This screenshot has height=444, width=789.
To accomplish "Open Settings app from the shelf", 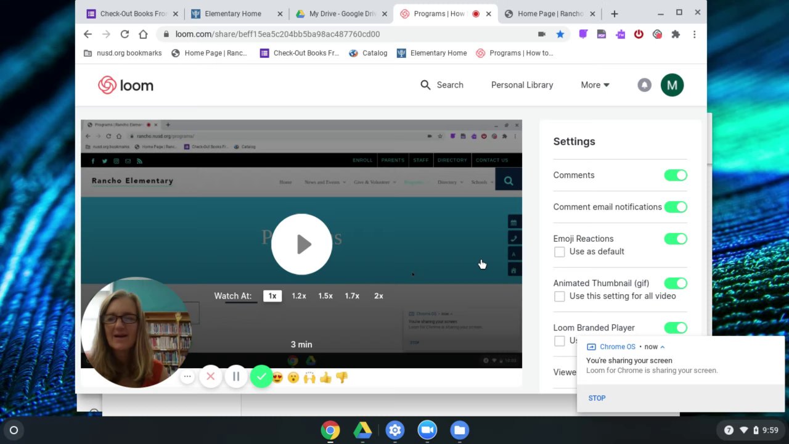I will coord(395,430).
